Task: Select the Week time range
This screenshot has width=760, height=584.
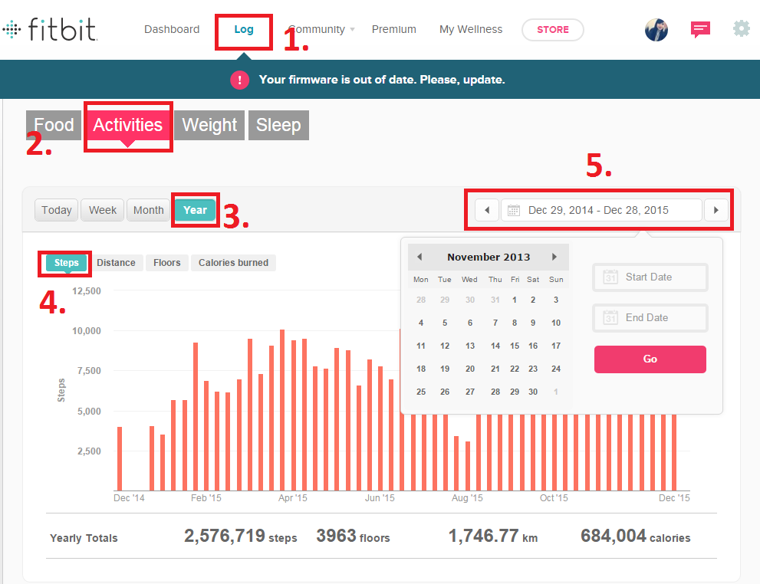Action: point(102,210)
